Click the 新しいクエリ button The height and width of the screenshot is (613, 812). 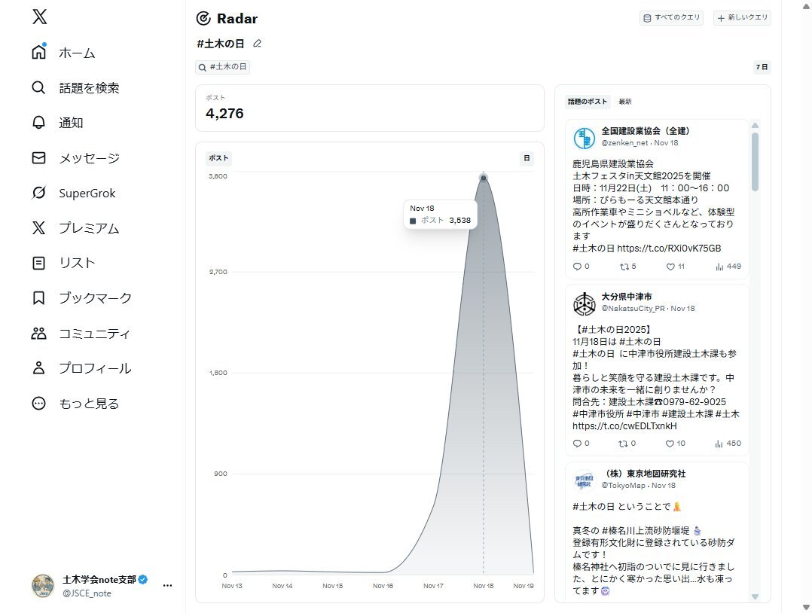tap(742, 18)
